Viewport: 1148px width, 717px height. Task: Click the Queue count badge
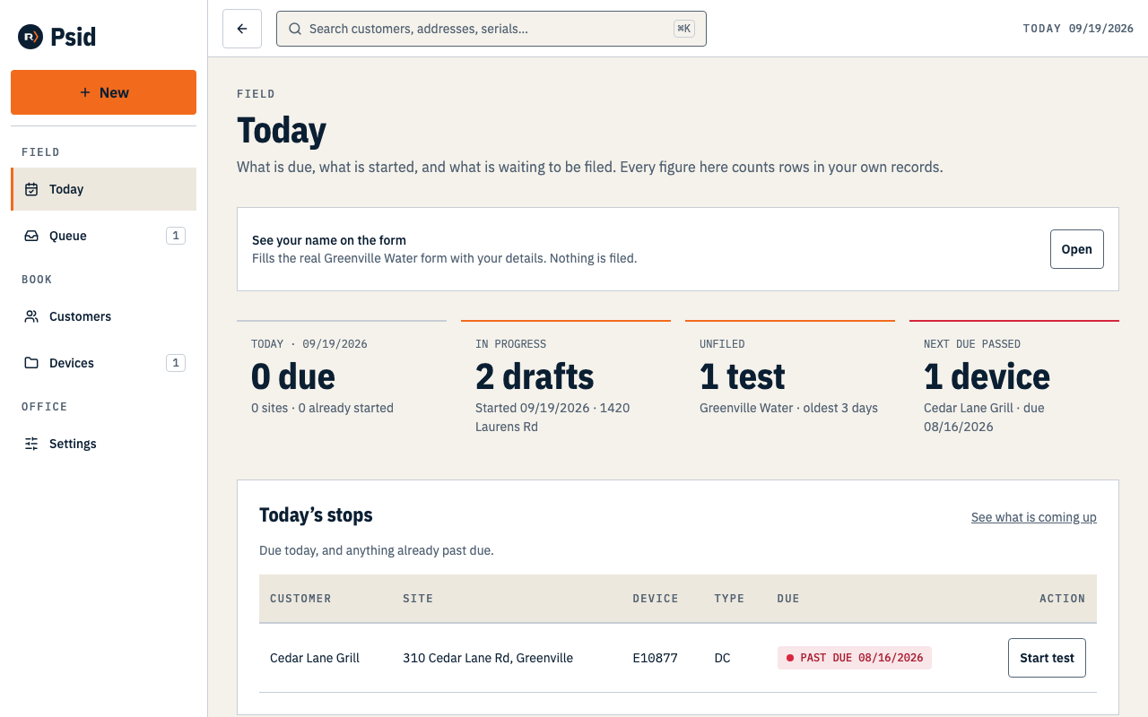click(176, 236)
